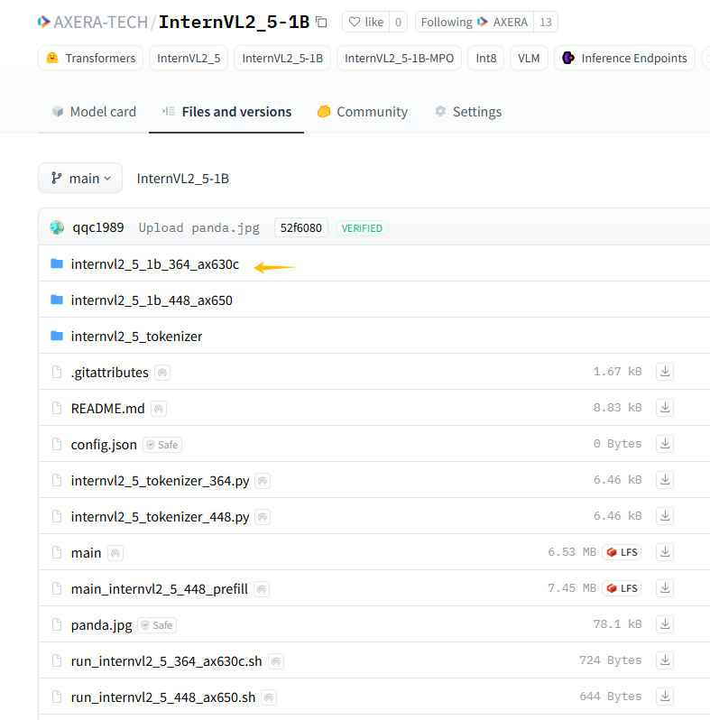Select the InternVL2_5-1B tag
The height and width of the screenshot is (720, 710).
click(x=282, y=59)
